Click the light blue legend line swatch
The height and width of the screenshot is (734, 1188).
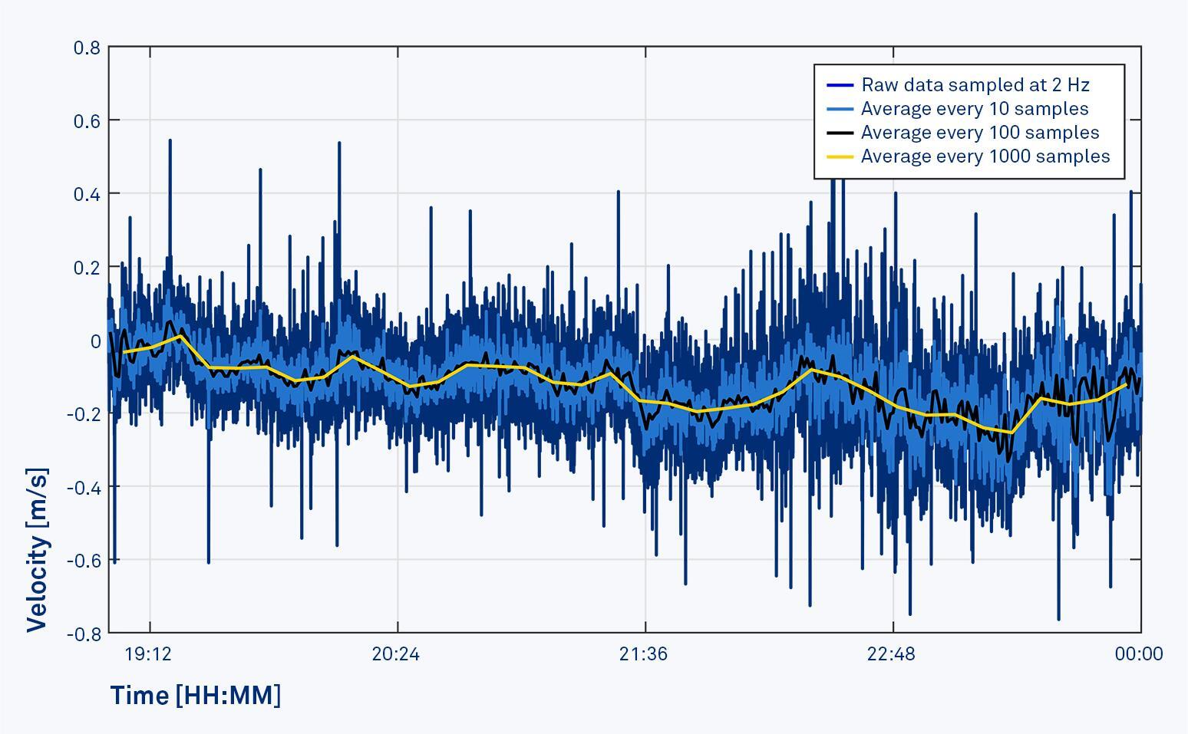coord(840,109)
